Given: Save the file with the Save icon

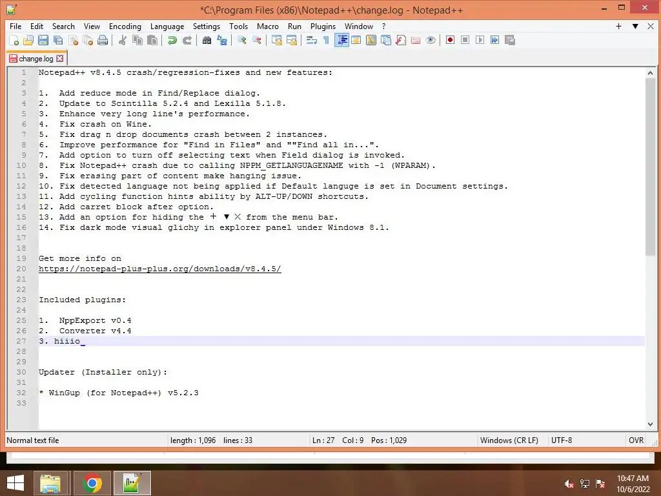Looking at the screenshot, I should (43, 40).
